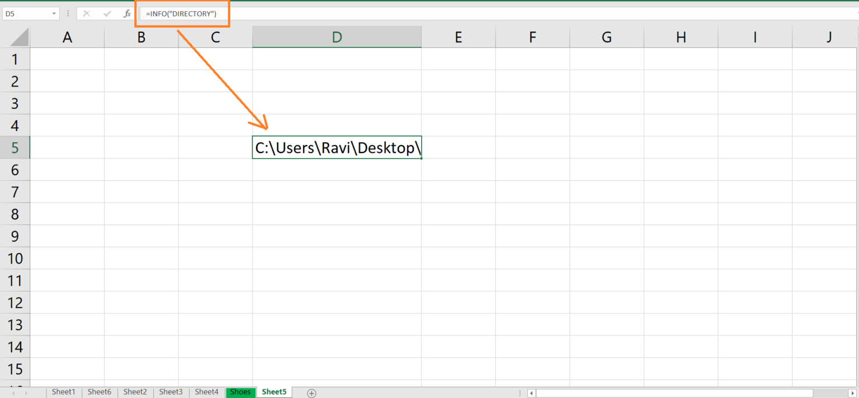
Task: Click the vertical dots icon beside the Name Box
Action: click(68, 13)
